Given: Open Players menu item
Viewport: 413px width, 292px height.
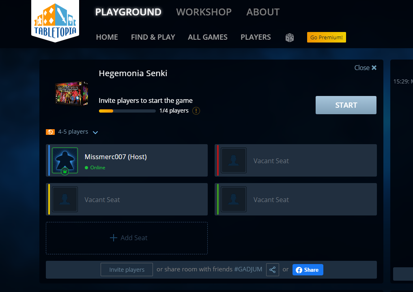Looking at the screenshot, I should [256, 37].
